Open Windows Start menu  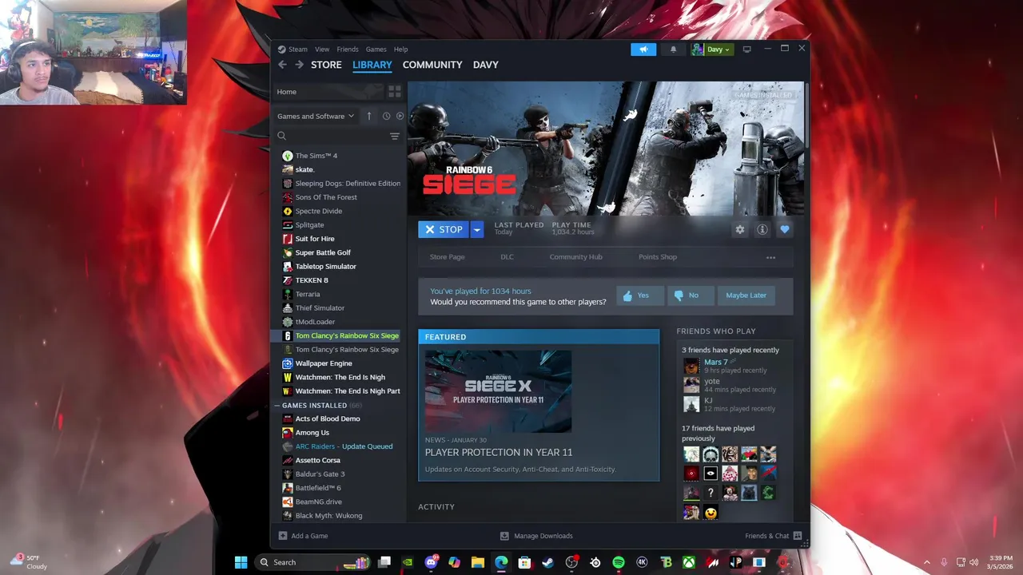tap(241, 562)
